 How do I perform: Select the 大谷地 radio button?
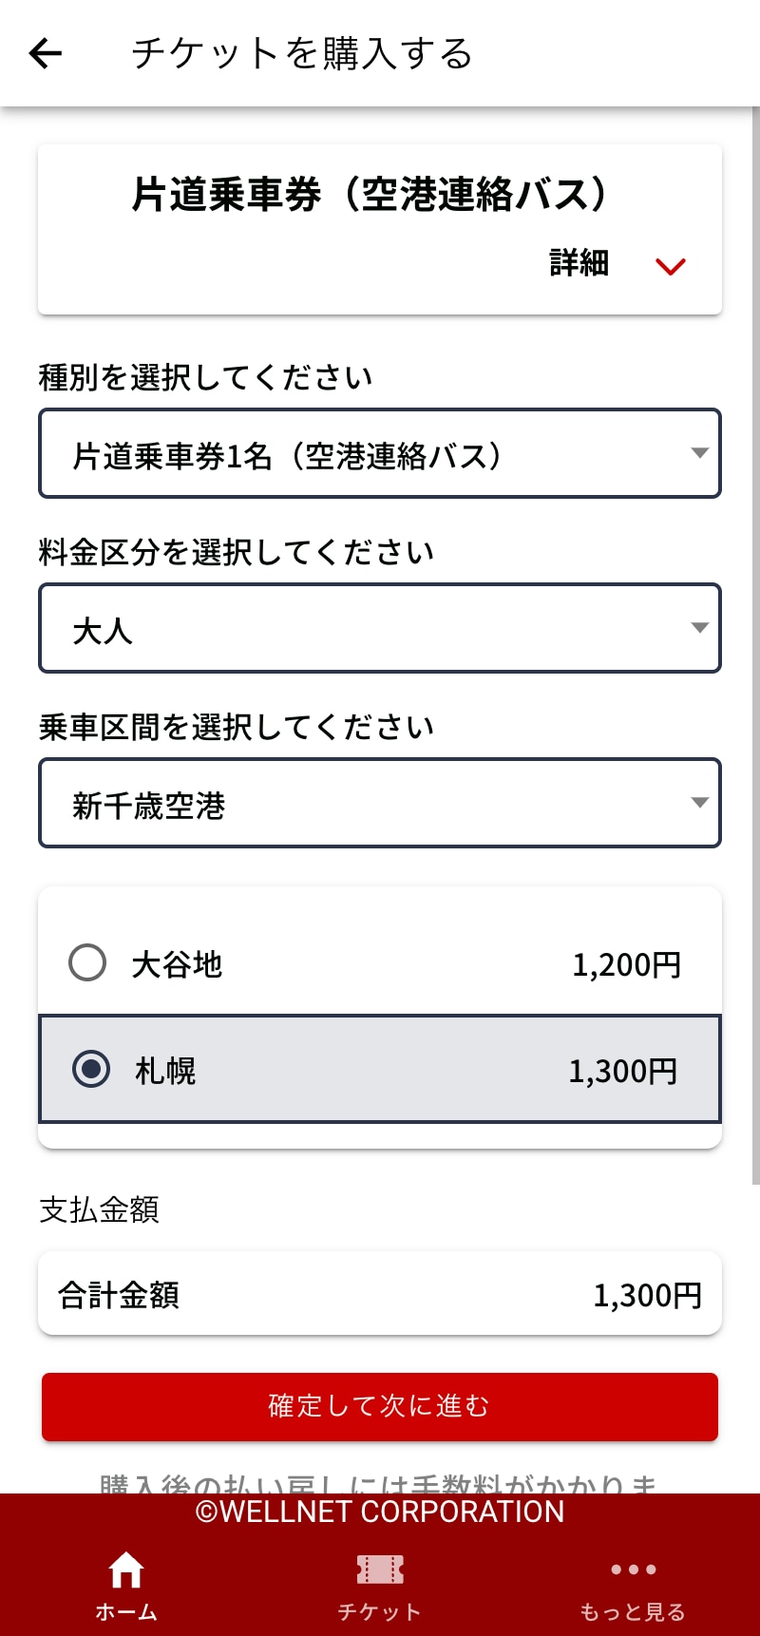[x=87, y=962]
